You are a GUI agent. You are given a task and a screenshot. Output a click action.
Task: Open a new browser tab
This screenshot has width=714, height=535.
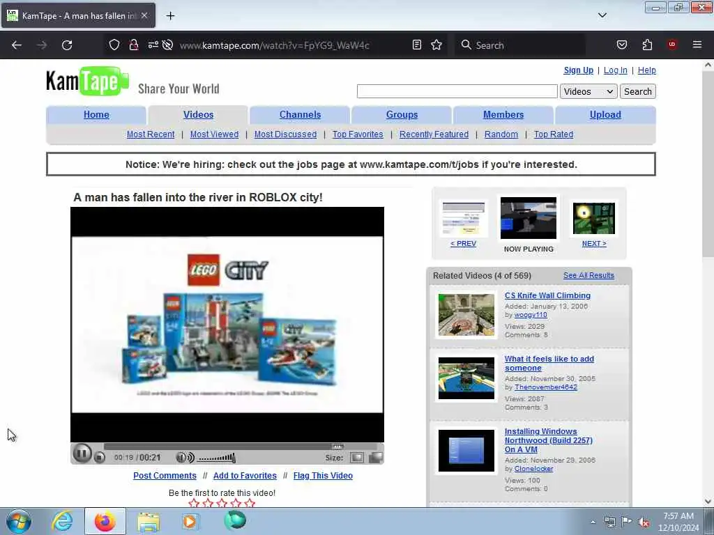tap(170, 16)
